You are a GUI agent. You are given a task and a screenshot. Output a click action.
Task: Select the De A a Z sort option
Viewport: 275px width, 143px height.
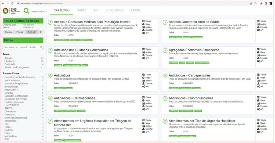coord(32,32)
